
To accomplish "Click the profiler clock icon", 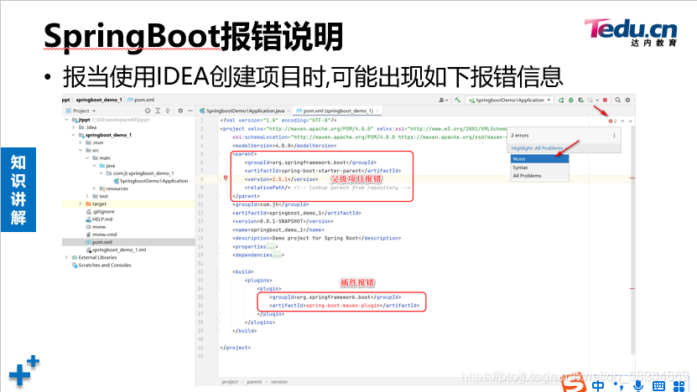I will click(x=590, y=101).
